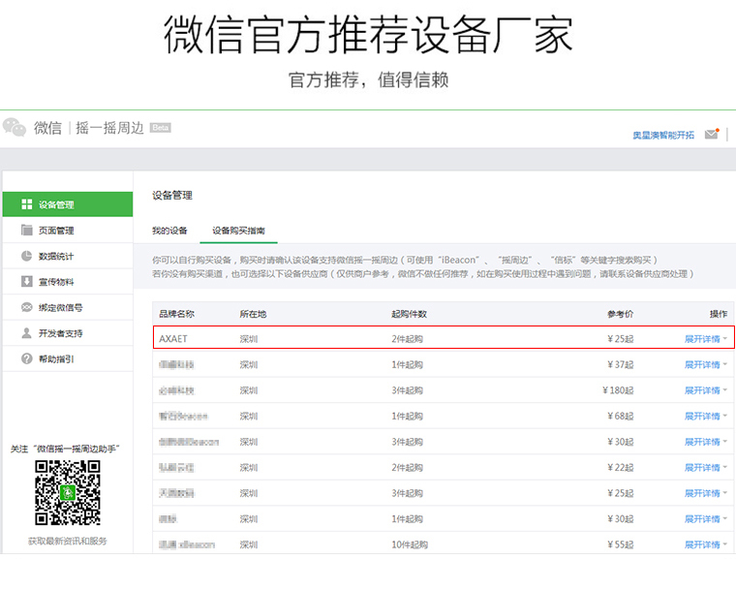This screenshot has width=736, height=590.
Task: Select the 设备购买指南 tab
Action: point(238,231)
